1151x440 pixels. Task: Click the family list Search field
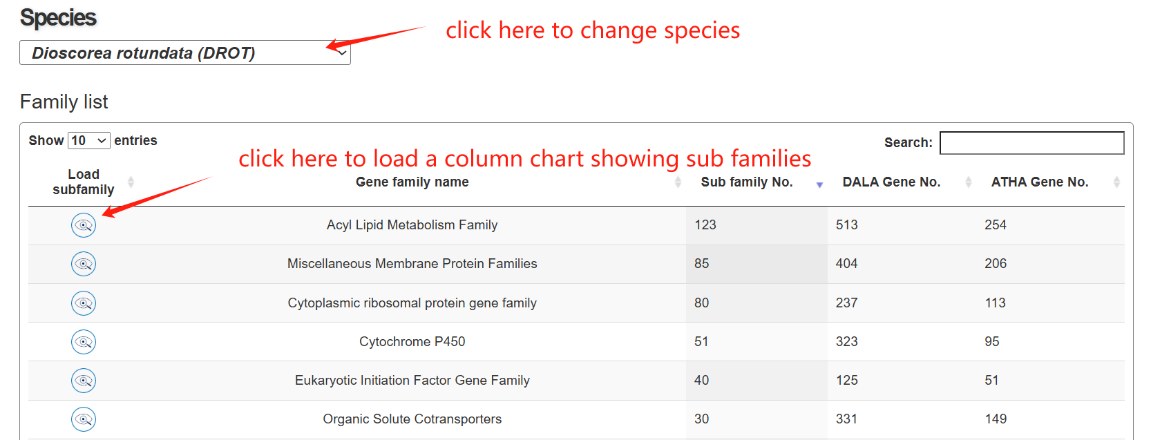[x=1031, y=143]
